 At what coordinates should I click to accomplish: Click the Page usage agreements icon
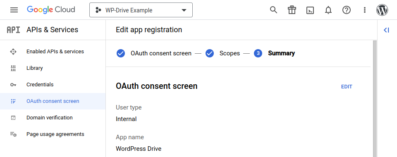(x=13, y=134)
